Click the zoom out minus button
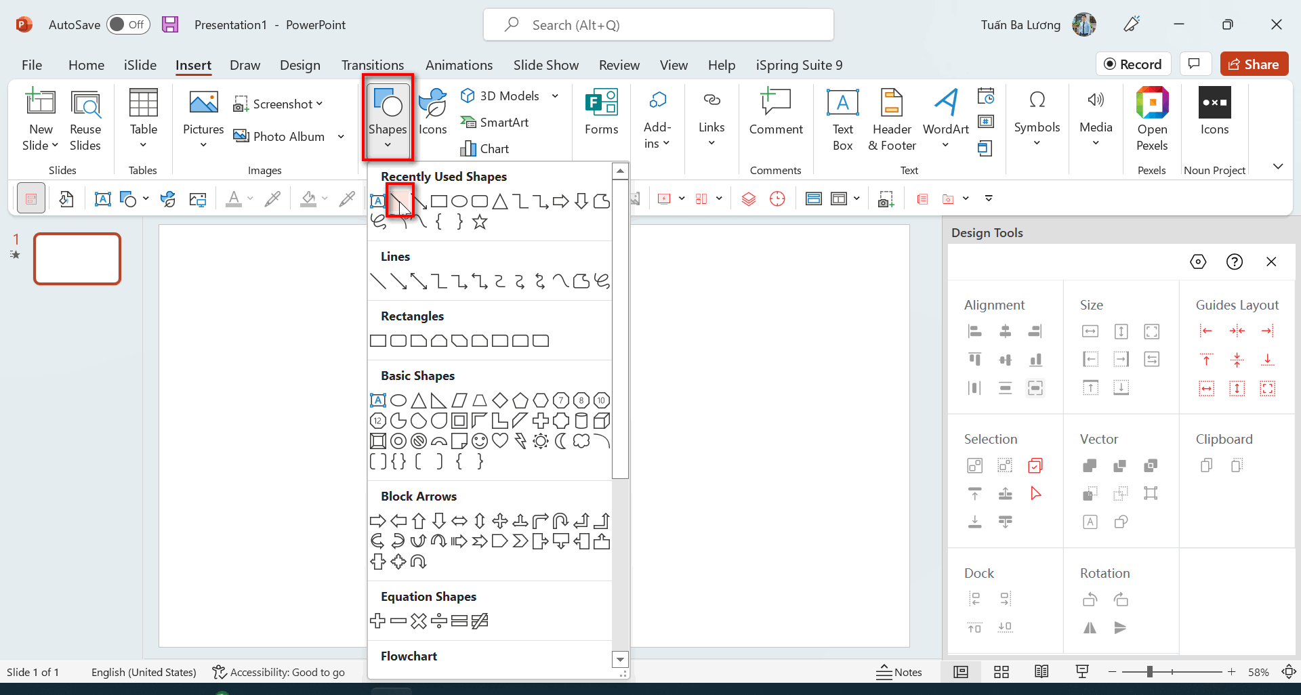This screenshot has height=695, width=1301. tap(1112, 672)
